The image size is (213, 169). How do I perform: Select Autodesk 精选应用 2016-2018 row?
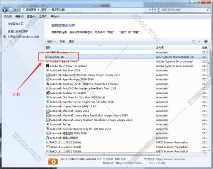[x=126, y=133]
